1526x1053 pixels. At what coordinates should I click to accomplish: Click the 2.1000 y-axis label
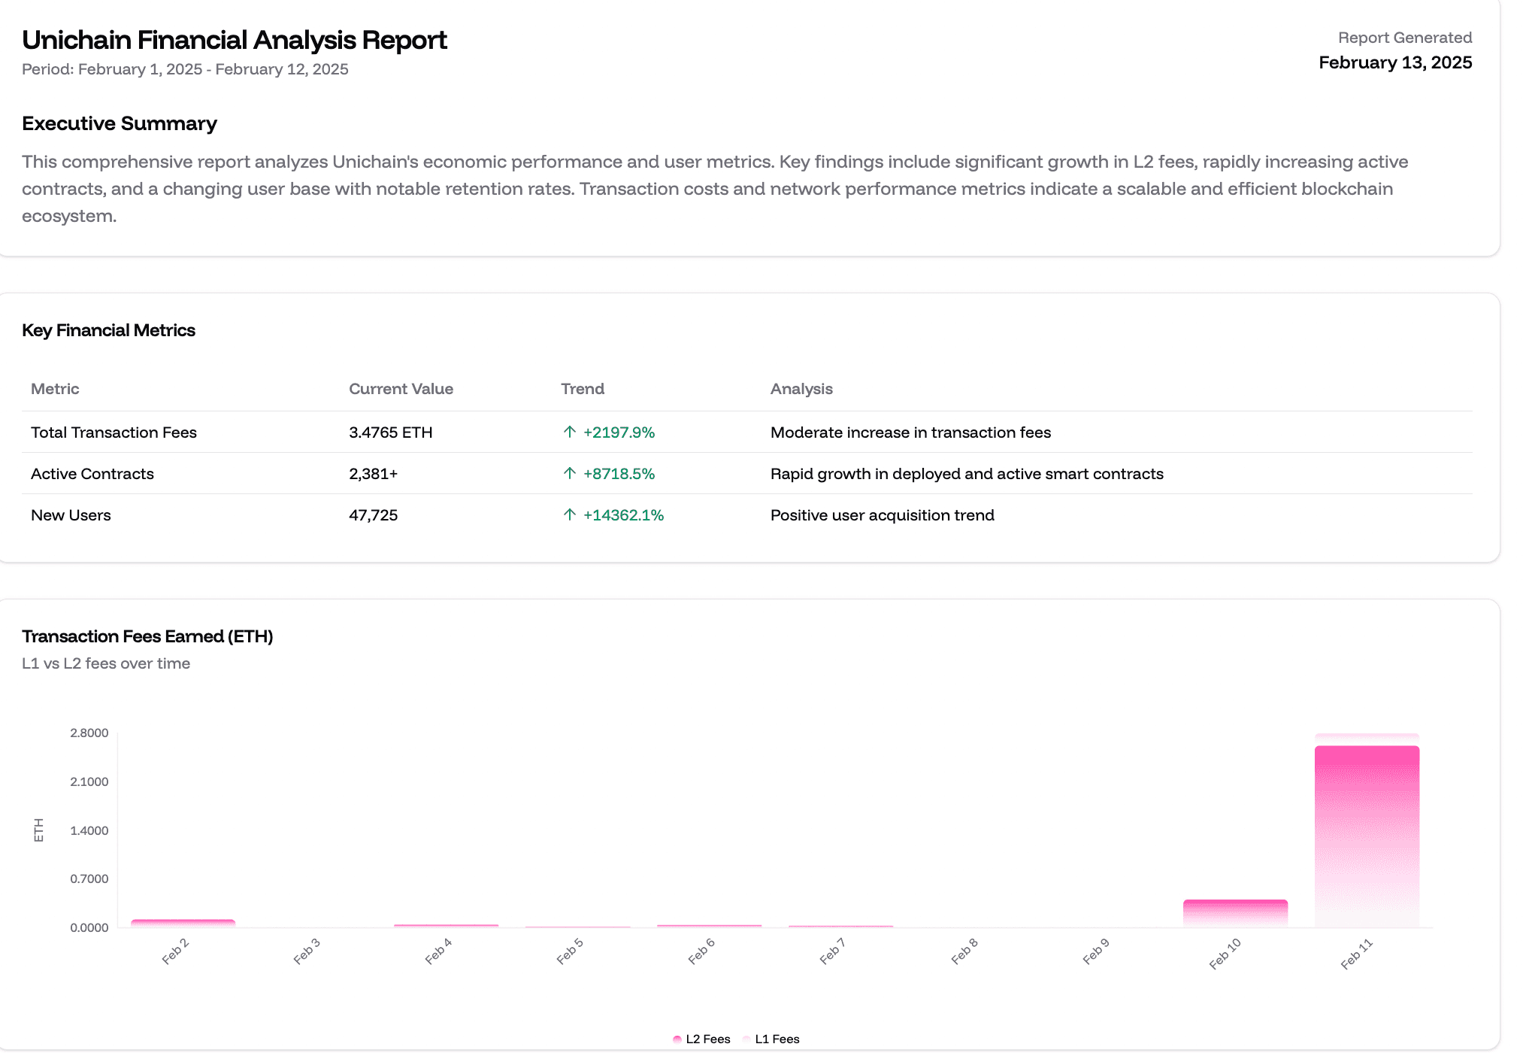click(x=89, y=781)
